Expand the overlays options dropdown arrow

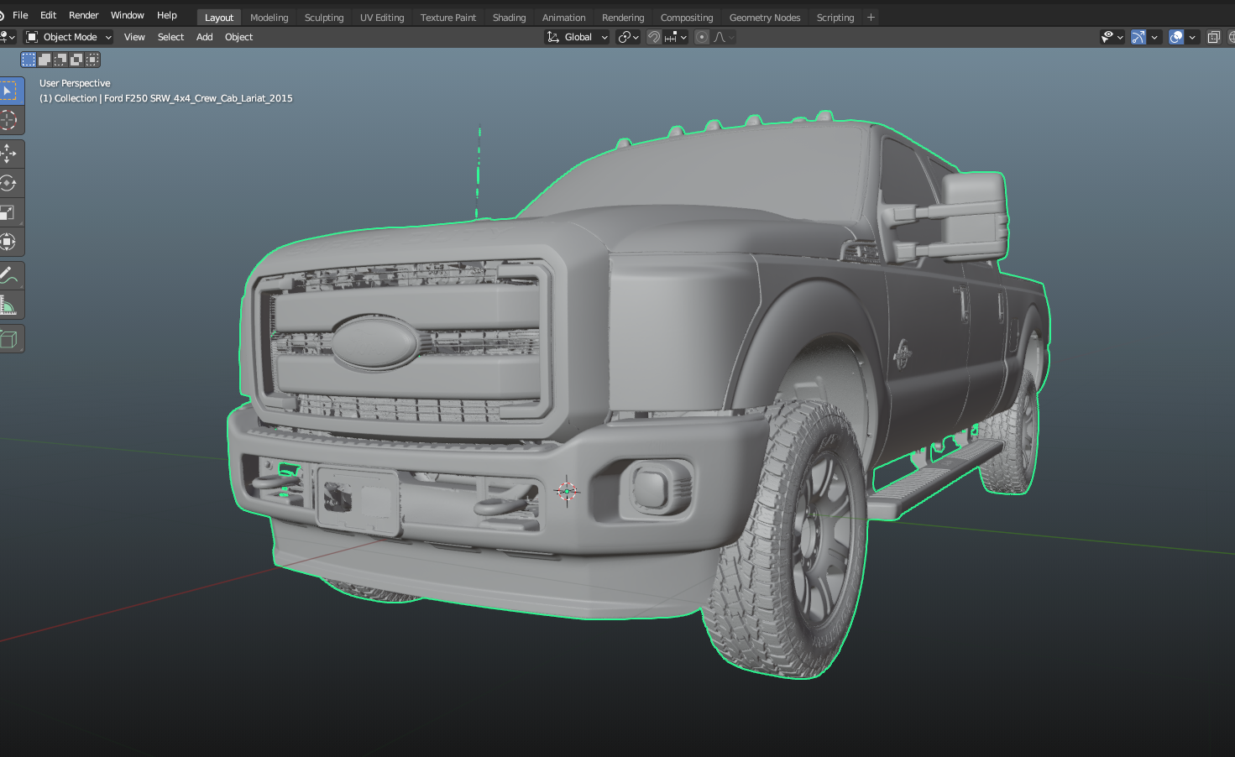pos(1193,37)
